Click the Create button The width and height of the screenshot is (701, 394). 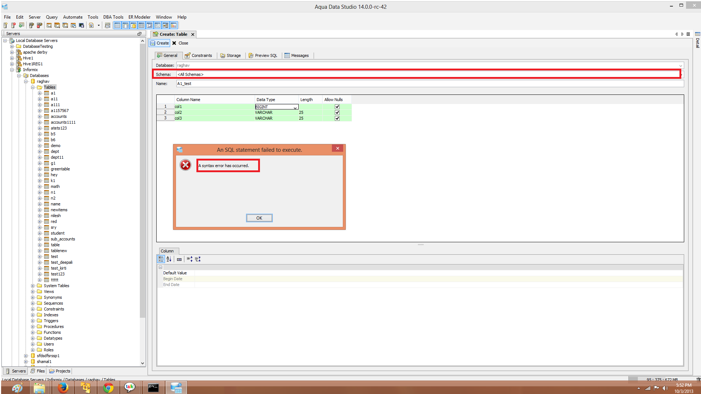coord(160,43)
